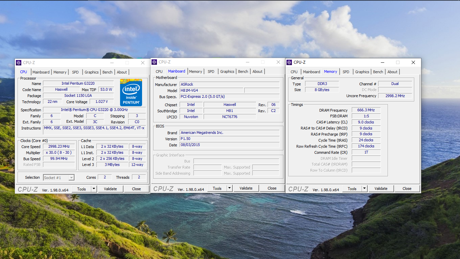Image resolution: width=460 pixels, height=259 pixels.
Task: Go to About tab in the Memory window
Action: pos(392,72)
